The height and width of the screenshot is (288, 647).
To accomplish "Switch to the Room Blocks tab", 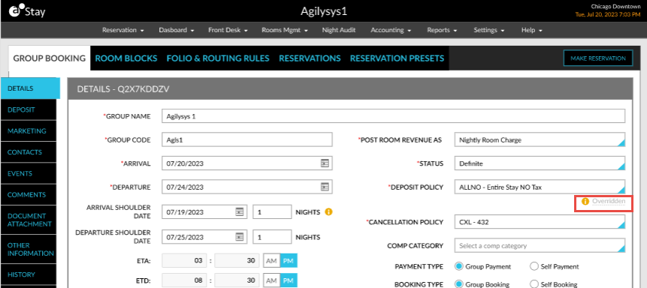I will point(126,58).
